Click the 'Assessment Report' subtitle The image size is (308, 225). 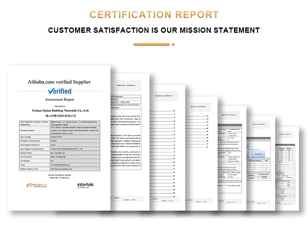(x=60, y=99)
